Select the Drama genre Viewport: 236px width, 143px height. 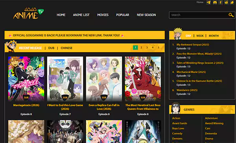point(209,139)
